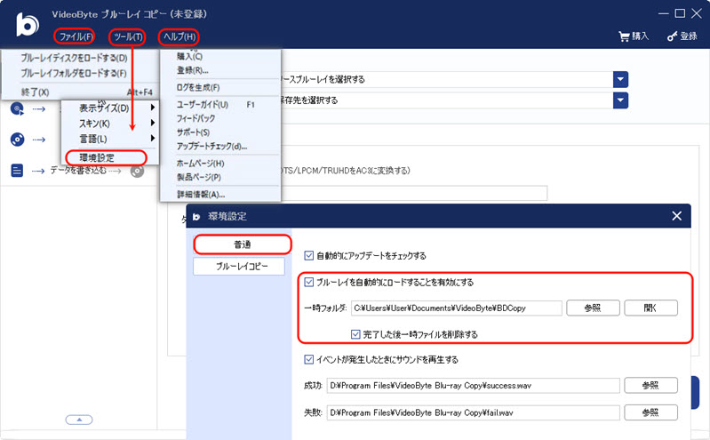Choose ブルーレイディスクをロードする(D)
Screen dimensions: 710x440
74,58
